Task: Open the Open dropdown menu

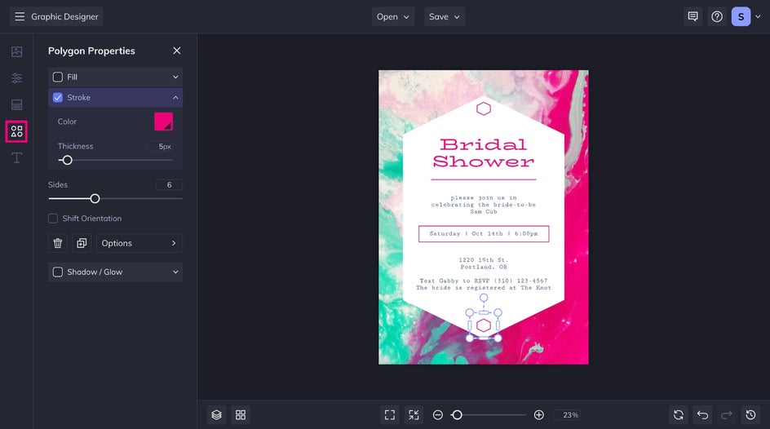Action: click(x=393, y=16)
